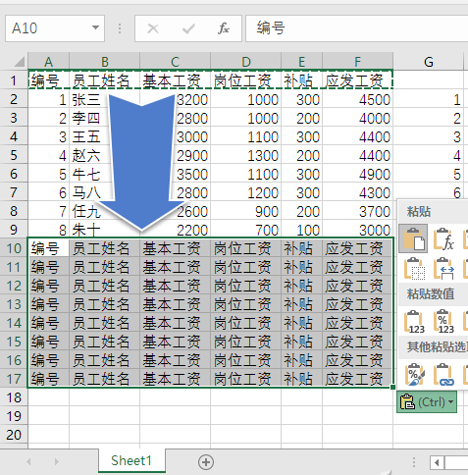Click cell E9 with value 100
The image size is (468, 475).
point(302,230)
